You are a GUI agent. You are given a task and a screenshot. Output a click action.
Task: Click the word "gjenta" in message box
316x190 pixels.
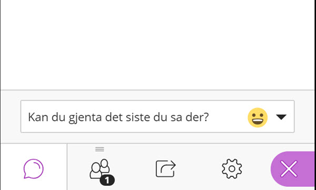pos(85,117)
